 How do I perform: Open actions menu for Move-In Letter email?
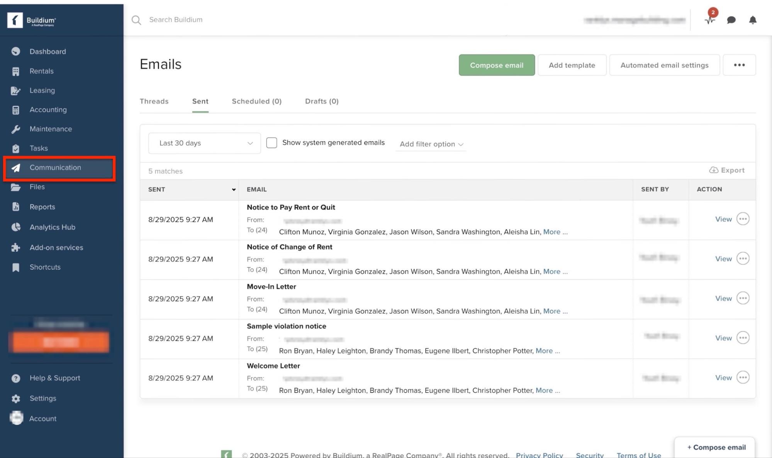(743, 298)
